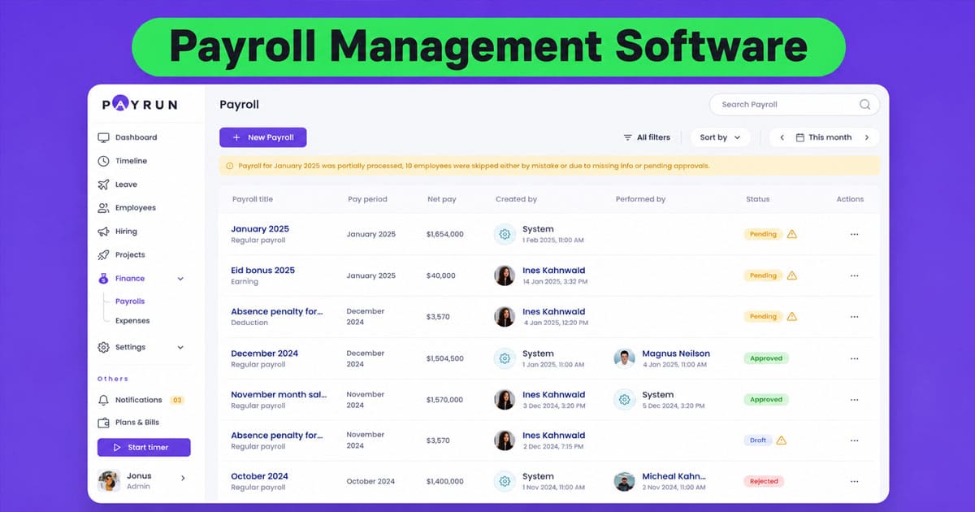The image size is (975, 512).
Task: Click All filters button
Action: pyautogui.click(x=647, y=137)
